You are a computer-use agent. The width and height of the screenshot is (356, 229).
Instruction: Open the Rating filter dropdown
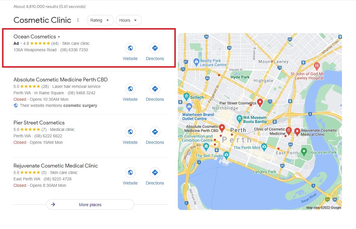tap(100, 20)
